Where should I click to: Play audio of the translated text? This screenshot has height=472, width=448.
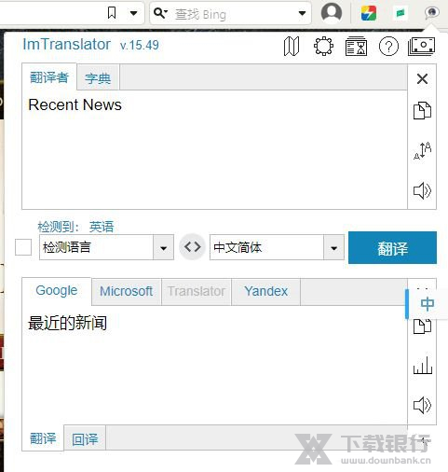click(x=422, y=405)
